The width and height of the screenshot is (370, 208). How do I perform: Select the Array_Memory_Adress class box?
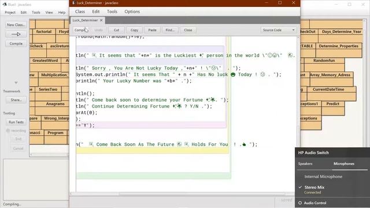[331, 79]
